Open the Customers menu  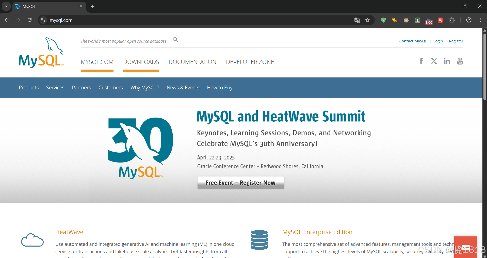coord(111,88)
